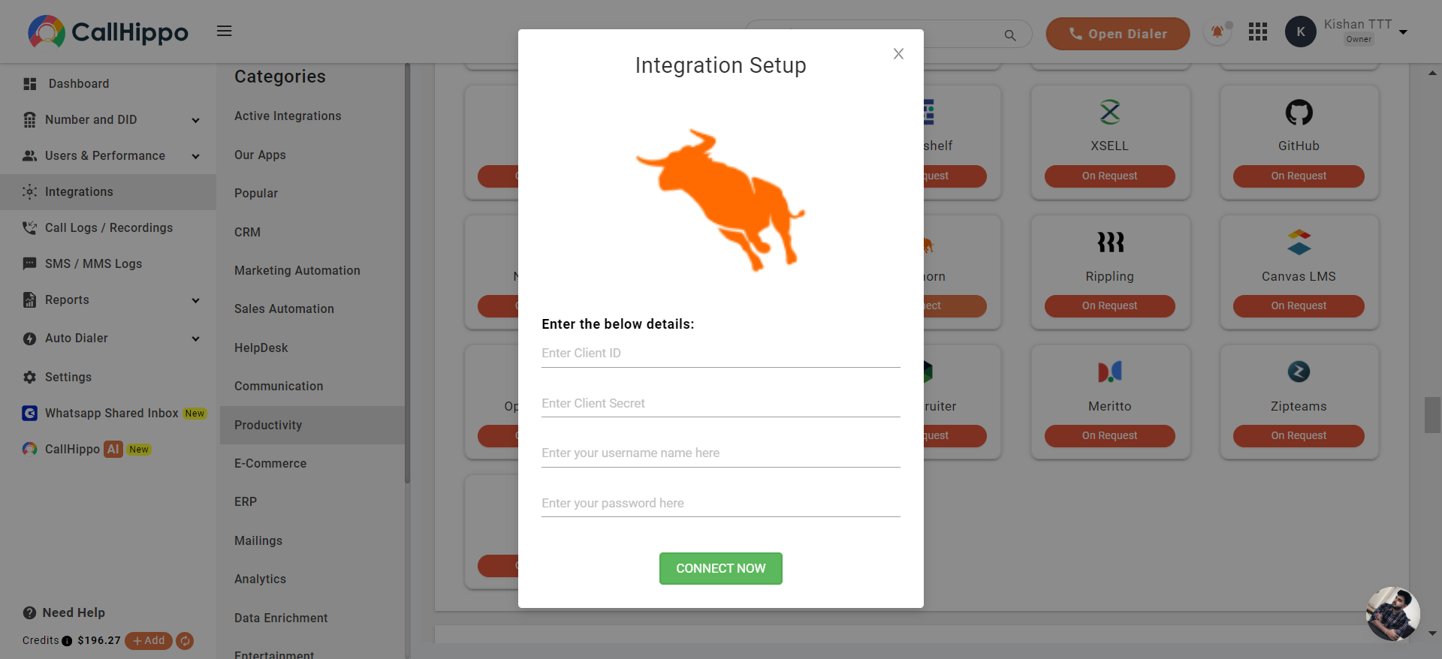This screenshot has width=1442, height=659.
Task: Click the Integrations sidebar icon
Action: pyautogui.click(x=30, y=192)
